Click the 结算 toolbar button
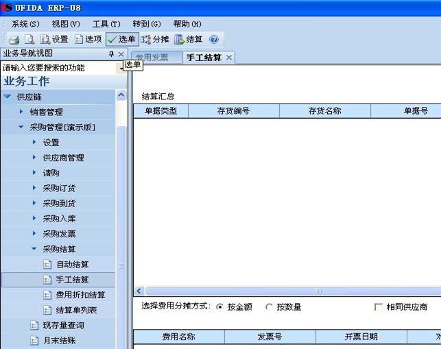The image size is (441, 349). (x=189, y=39)
